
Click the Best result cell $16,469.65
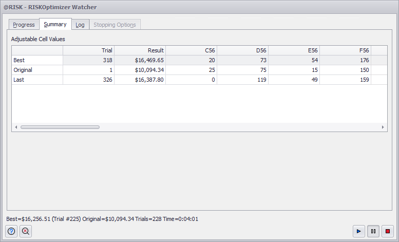[140, 60]
